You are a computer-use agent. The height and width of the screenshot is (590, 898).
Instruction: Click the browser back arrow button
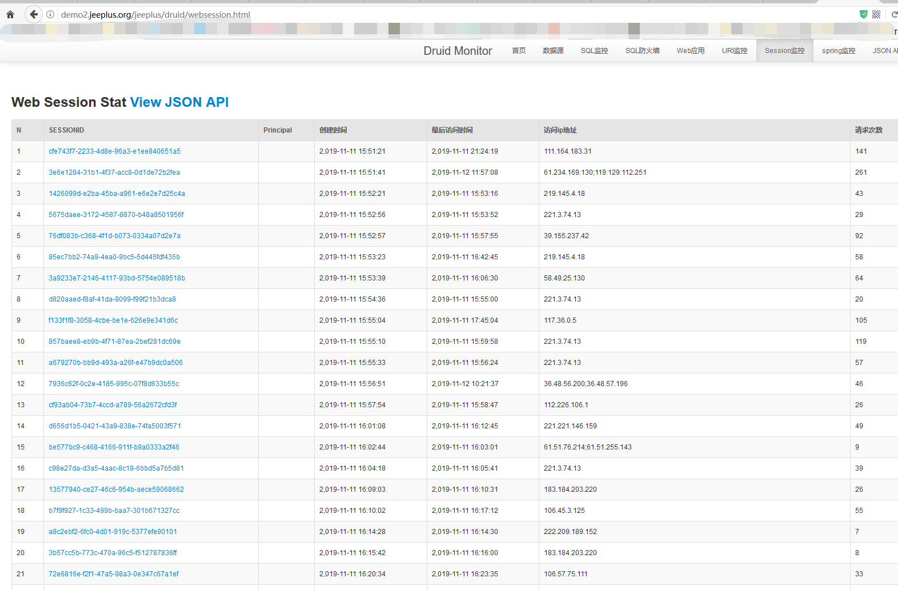tap(34, 14)
